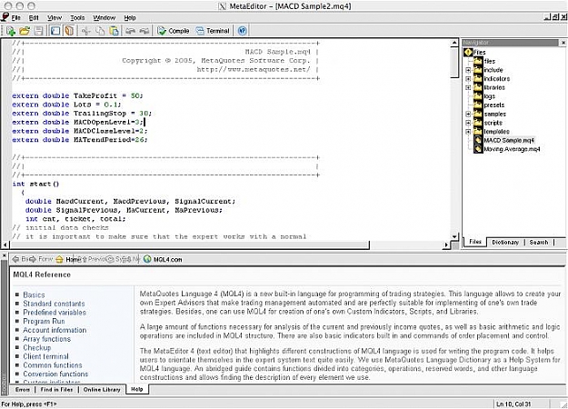
Task: Click the scripts folder icon
Action: point(478,123)
